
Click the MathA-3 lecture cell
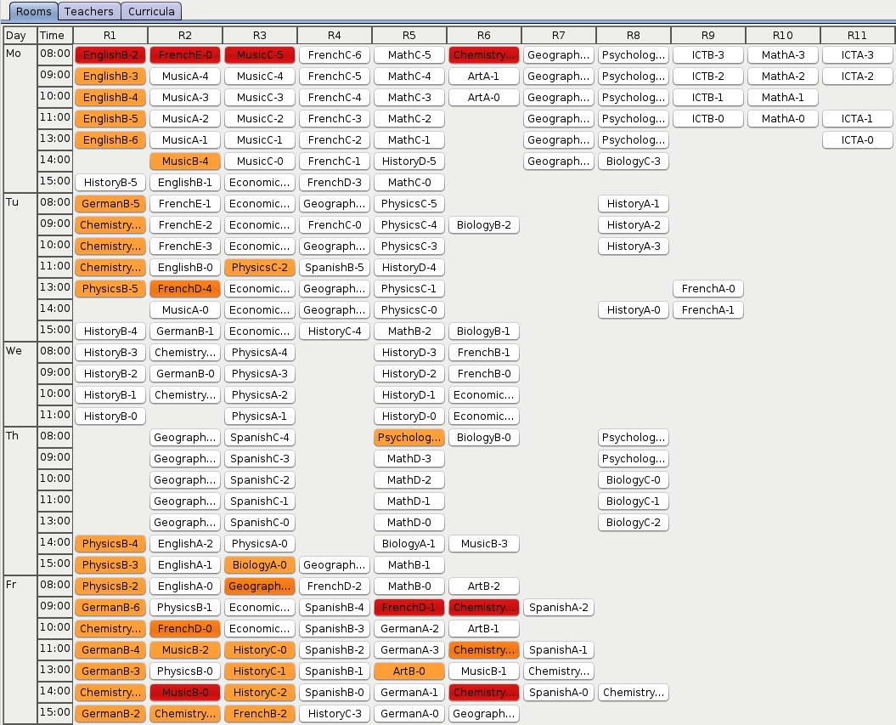tap(783, 55)
